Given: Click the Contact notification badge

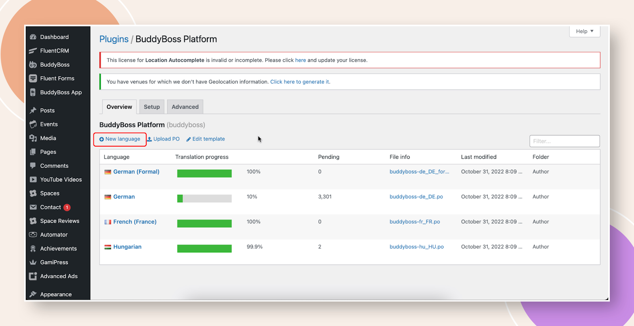Looking at the screenshot, I should pos(67,207).
